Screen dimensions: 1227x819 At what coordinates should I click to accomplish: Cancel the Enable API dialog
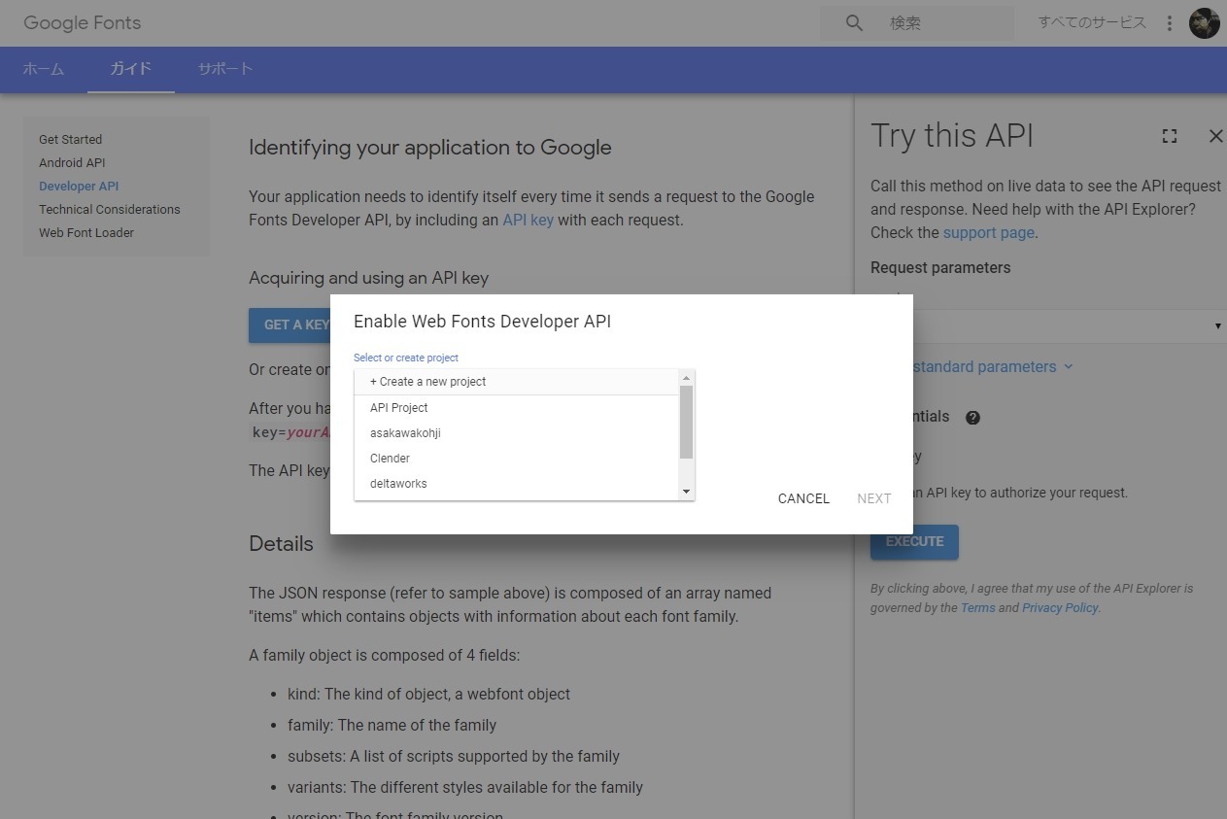click(x=803, y=498)
